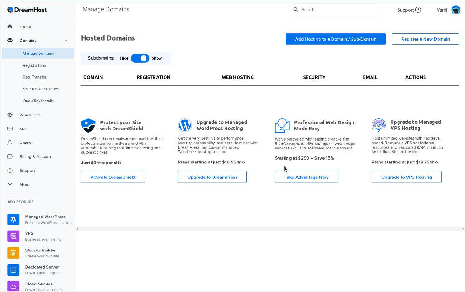Click the Cloud Servers product icon
The width and height of the screenshot is (465, 292).
13,286
